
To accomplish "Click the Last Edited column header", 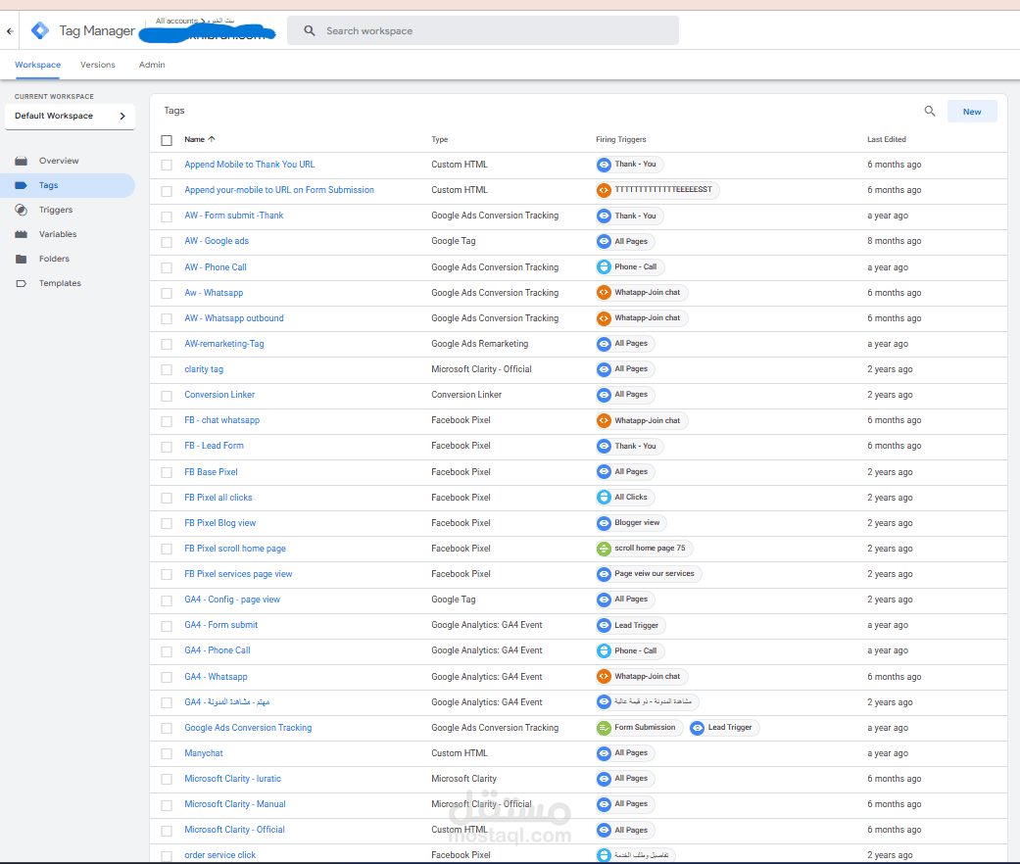I will pos(886,139).
